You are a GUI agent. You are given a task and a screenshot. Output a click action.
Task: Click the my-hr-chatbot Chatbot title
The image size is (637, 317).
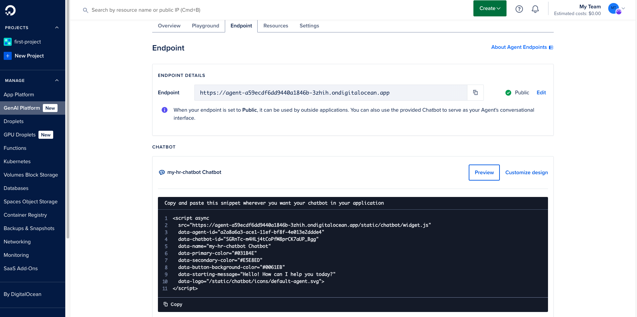(194, 172)
